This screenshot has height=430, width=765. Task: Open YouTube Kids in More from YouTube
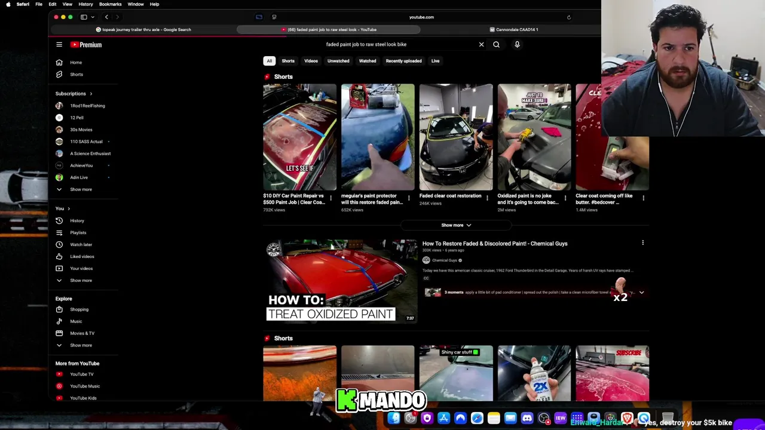[x=84, y=398]
